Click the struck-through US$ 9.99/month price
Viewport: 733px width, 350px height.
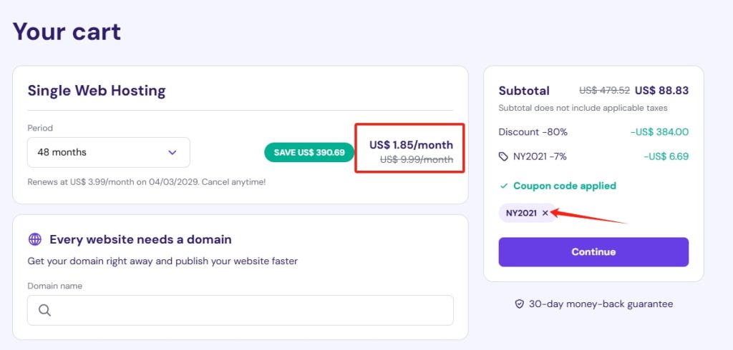(417, 159)
